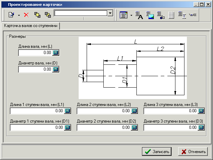Viewport: 213px width, 160px height.
Task: Click the Длина 3 ступени вала (L3) field
Action: coord(171,111)
